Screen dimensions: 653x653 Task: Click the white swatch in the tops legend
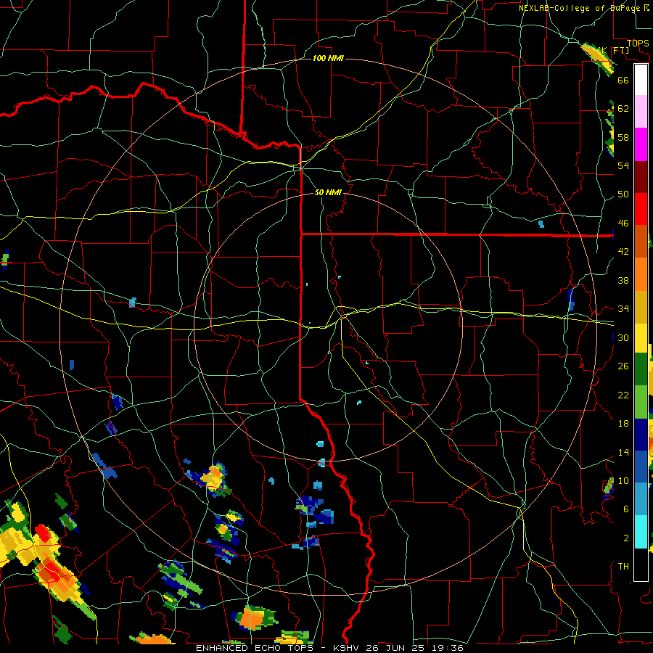[641, 80]
